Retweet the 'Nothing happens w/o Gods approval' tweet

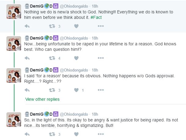(52, 90)
